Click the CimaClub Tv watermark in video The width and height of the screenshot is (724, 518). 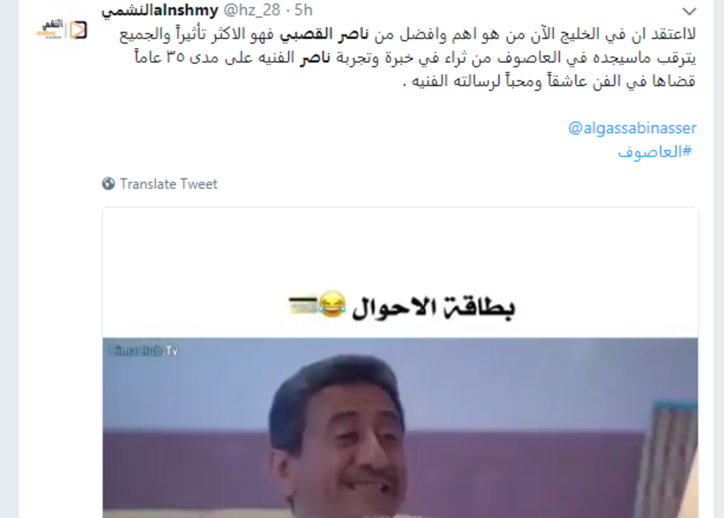click(143, 350)
